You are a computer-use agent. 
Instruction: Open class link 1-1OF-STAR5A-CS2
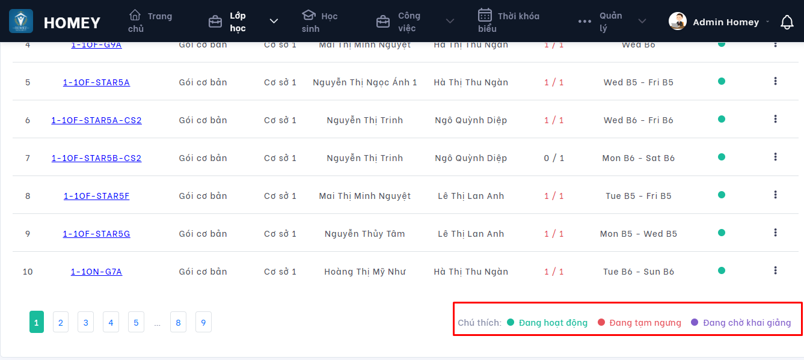(96, 120)
